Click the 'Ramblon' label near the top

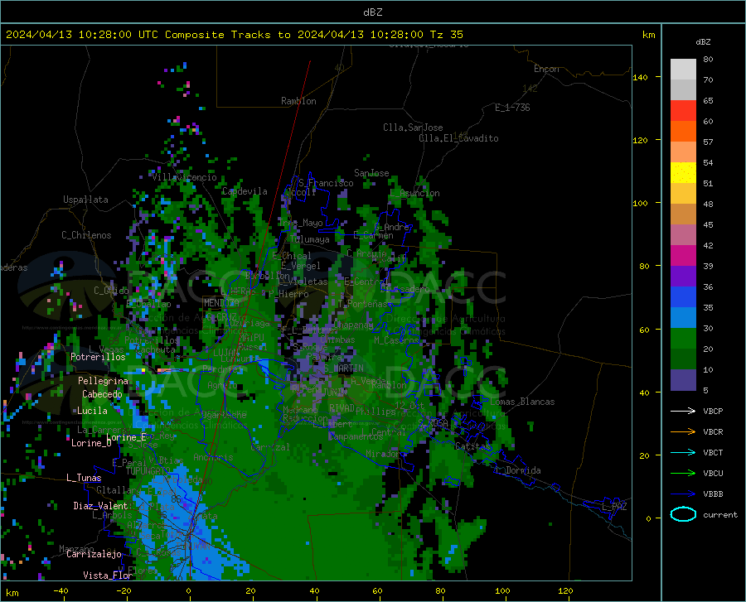[x=298, y=101]
